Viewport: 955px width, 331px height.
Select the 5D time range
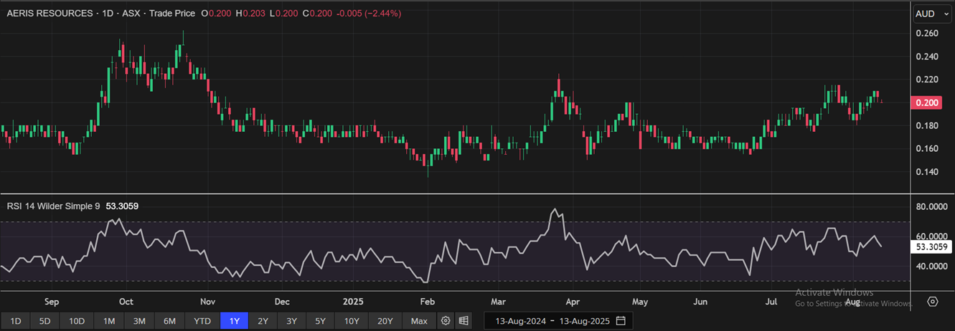[x=44, y=320]
